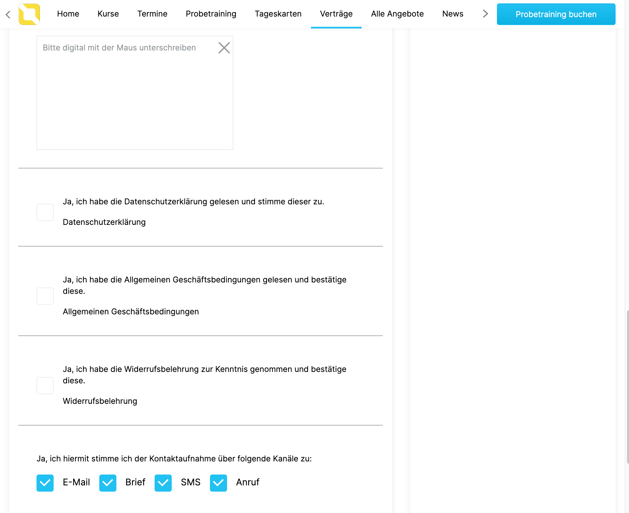Uncheck the E-Mail contact channel

pyautogui.click(x=45, y=483)
